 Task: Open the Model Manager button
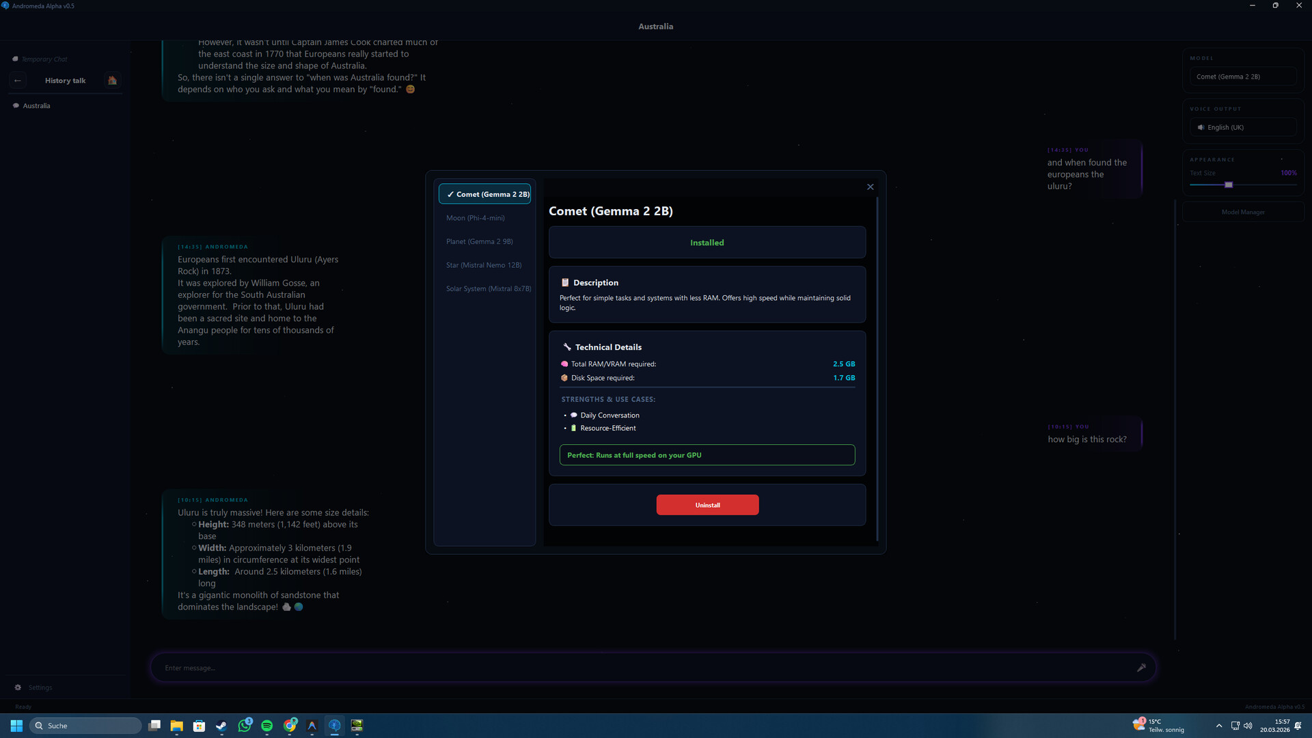1242,213
